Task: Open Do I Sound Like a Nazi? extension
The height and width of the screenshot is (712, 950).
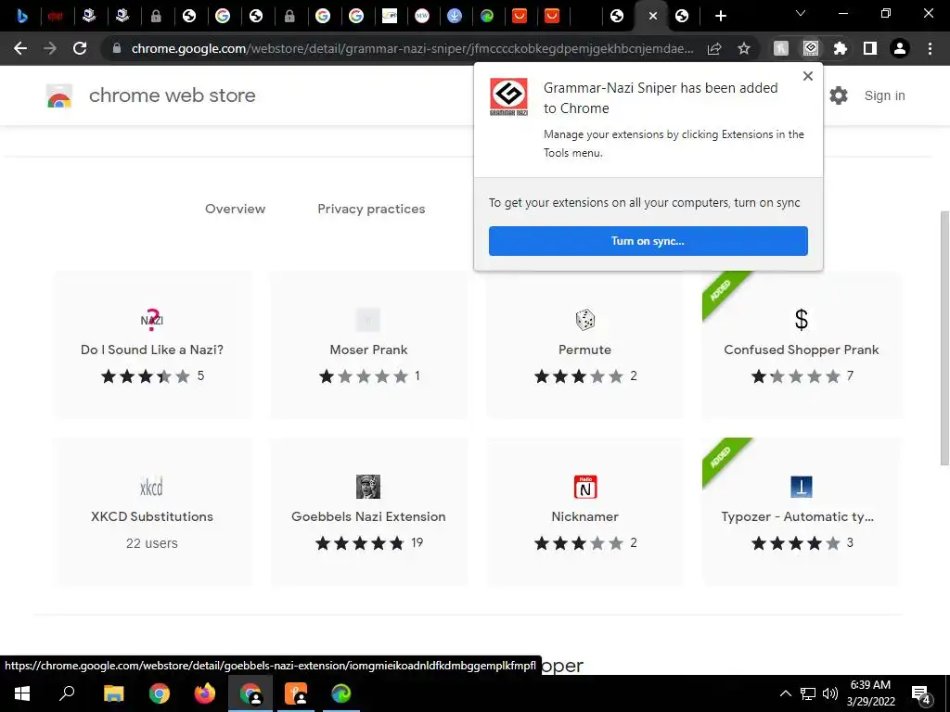Action: [x=152, y=345]
